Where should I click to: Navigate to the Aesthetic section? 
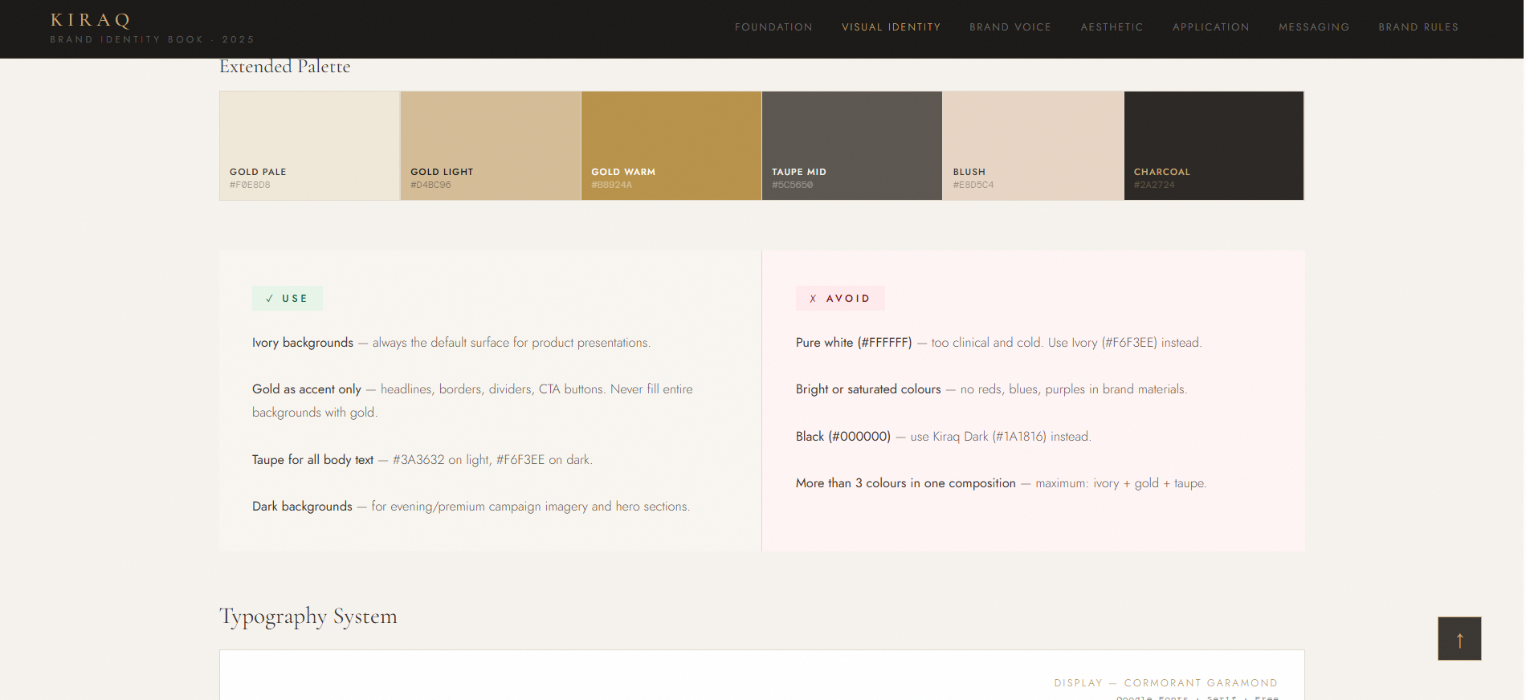click(x=1112, y=27)
